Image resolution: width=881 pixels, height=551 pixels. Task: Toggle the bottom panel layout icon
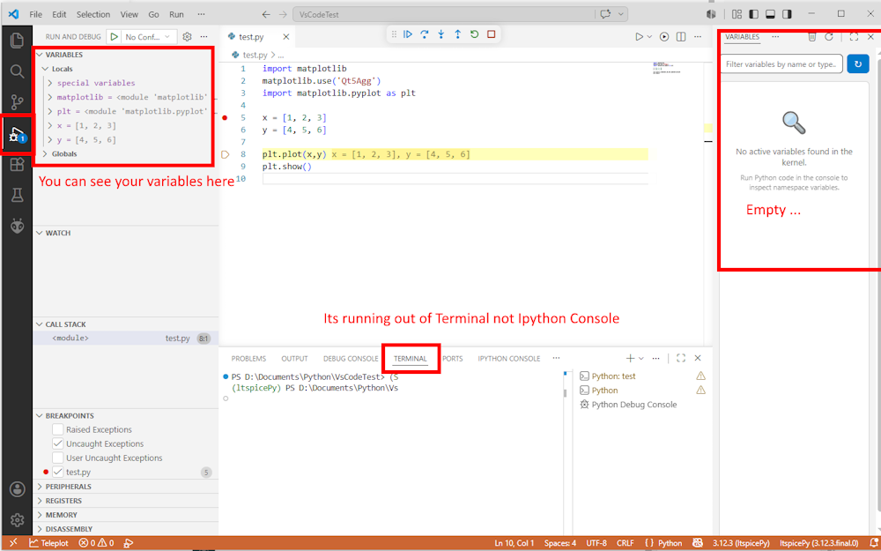(x=771, y=14)
